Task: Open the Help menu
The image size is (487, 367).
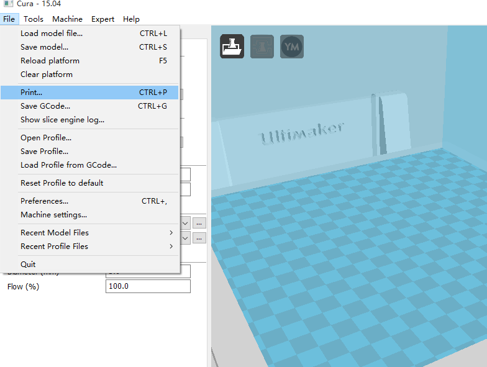Action: (131, 19)
